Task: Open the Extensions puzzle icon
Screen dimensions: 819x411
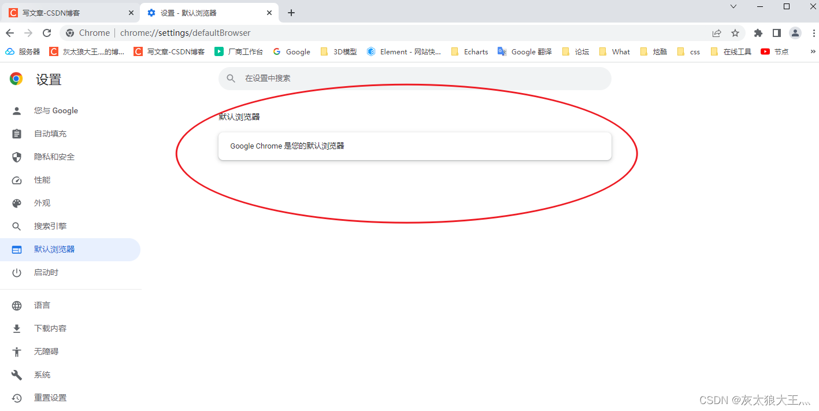Action: point(758,33)
